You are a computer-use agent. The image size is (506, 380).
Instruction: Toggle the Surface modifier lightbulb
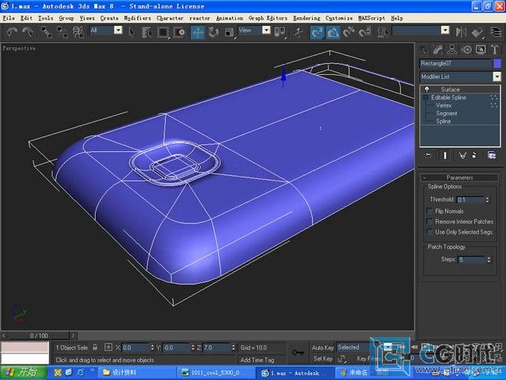[427, 89]
